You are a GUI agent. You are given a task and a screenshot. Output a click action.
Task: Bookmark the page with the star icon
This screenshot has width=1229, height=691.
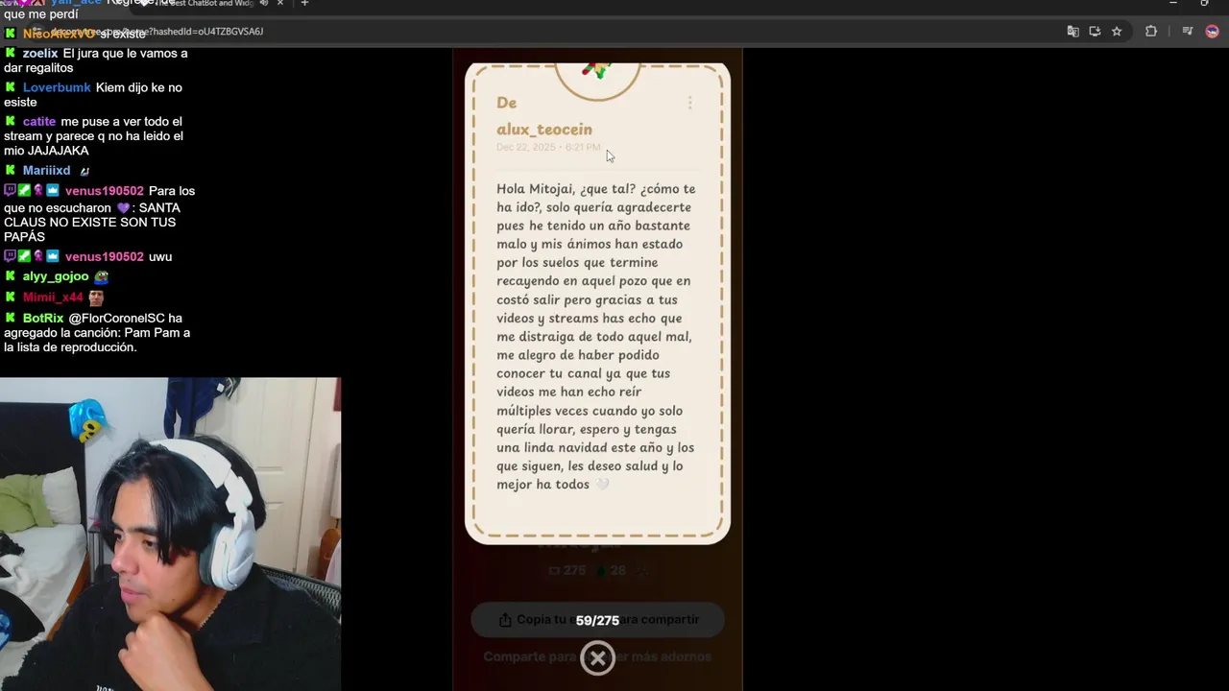tap(1117, 32)
